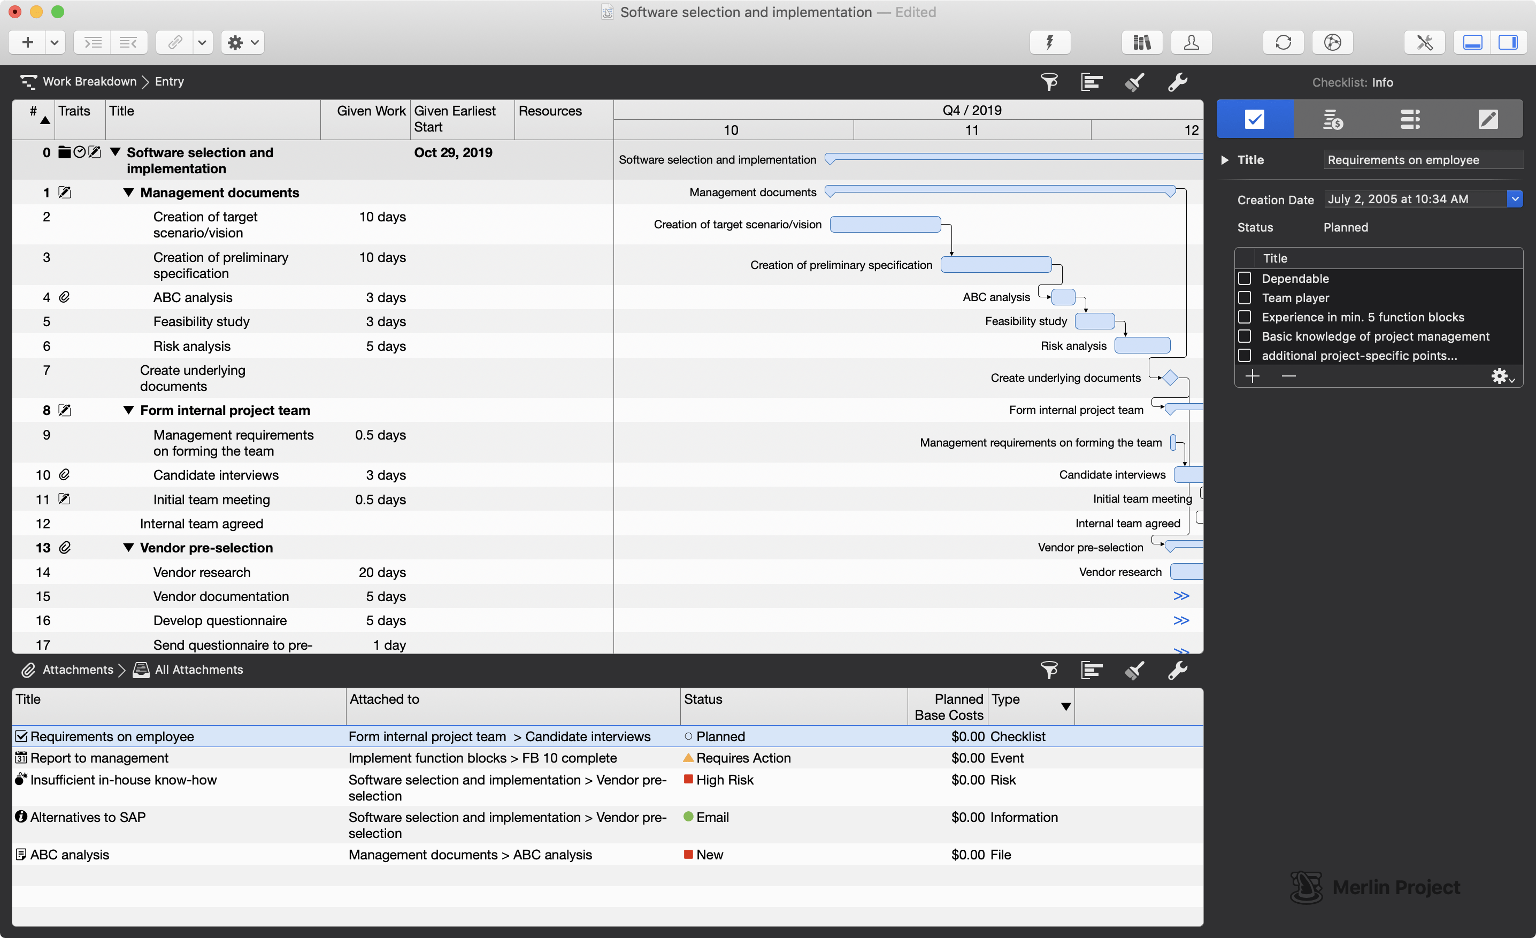Check the Team player checkbox

click(x=1245, y=298)
